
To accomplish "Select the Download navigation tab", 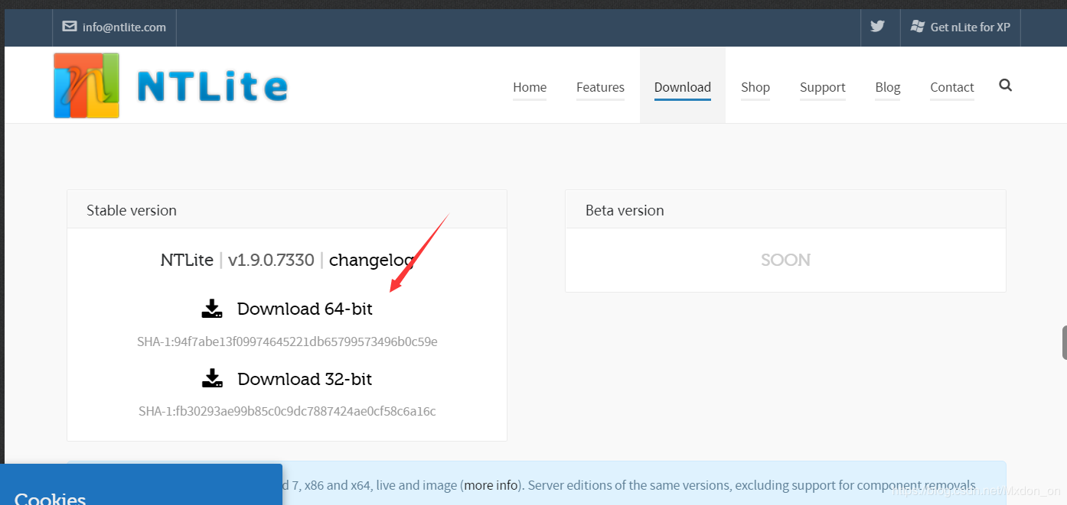I will [682, 87].
